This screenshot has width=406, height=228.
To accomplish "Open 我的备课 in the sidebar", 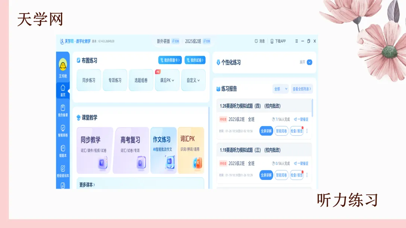I will tap(63, 111).
